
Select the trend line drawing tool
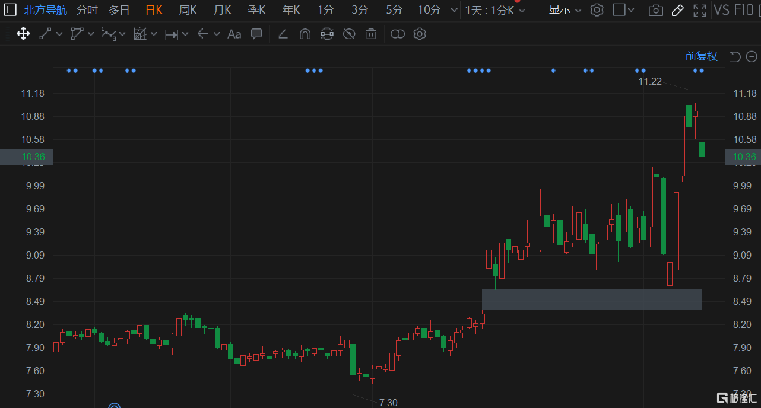(x=45, y=34)
